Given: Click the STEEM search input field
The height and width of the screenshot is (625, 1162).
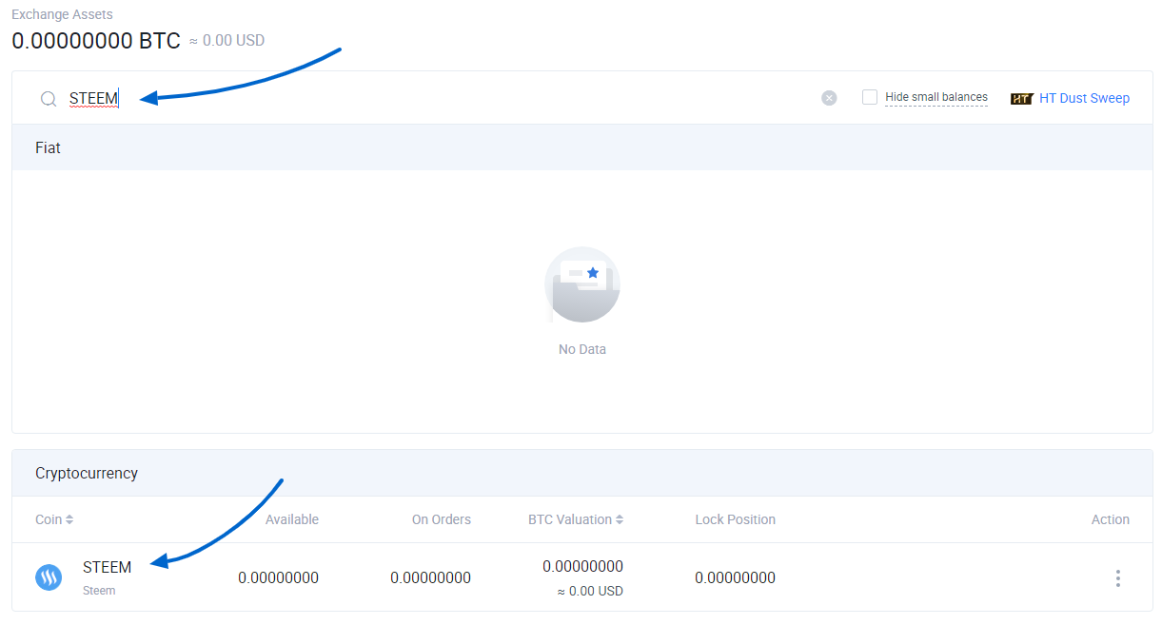Looking at the screenshot, I should [438, 98].
